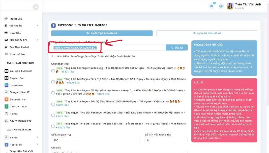Click the Đối Tác & API icon

(x=6, y=40)
